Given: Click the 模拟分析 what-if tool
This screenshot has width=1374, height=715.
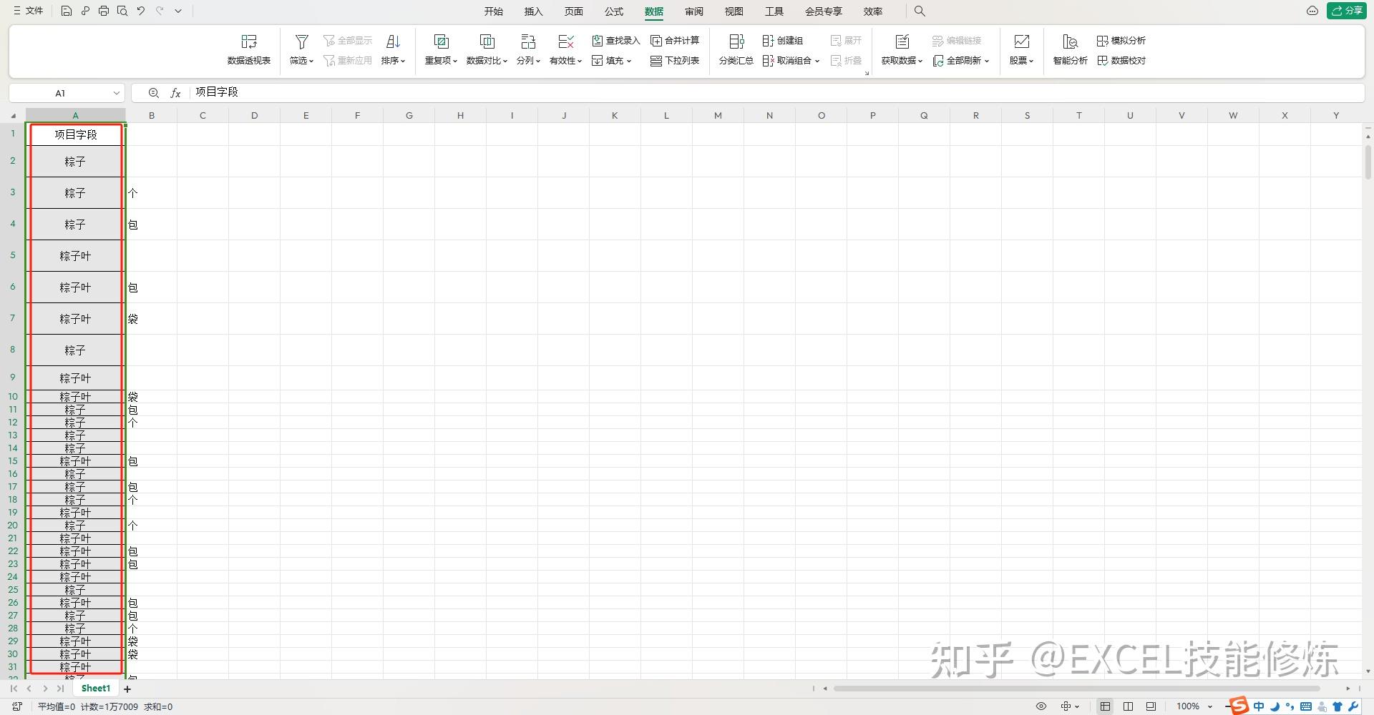Looking at the screenshot, I should (1121, 41).
